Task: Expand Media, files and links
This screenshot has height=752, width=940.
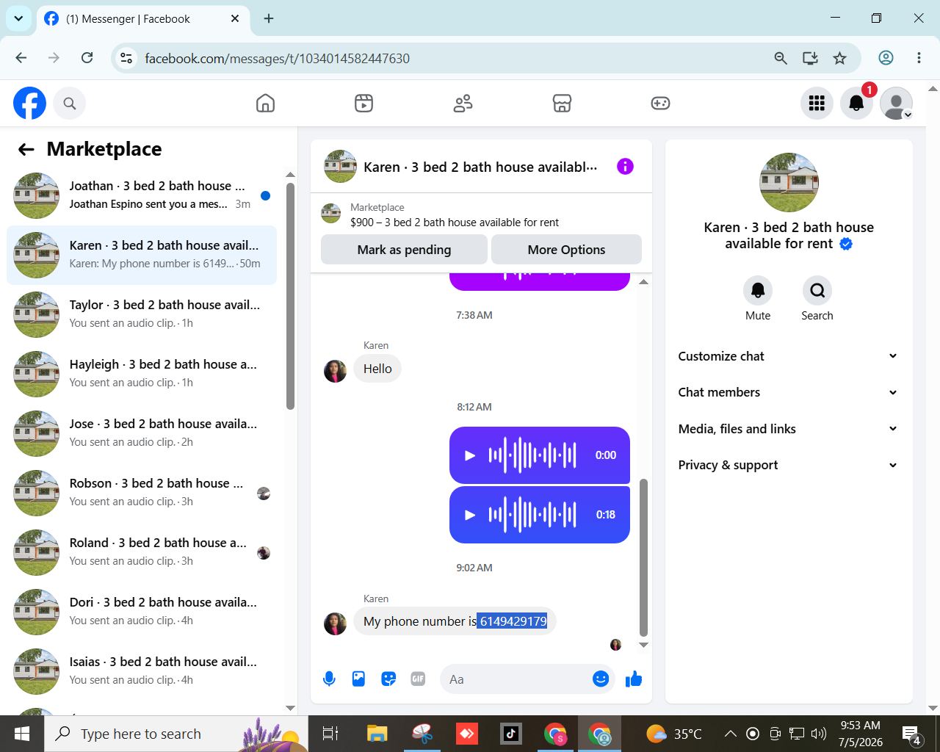Action: pos(787,429)
